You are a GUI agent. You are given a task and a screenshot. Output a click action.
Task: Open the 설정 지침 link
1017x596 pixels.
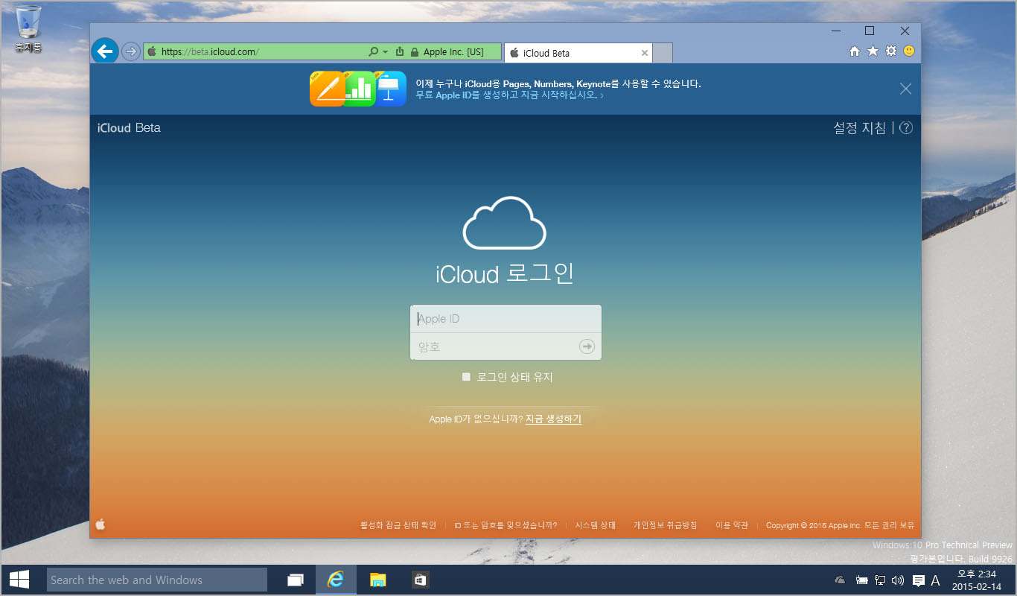[859, 128]
